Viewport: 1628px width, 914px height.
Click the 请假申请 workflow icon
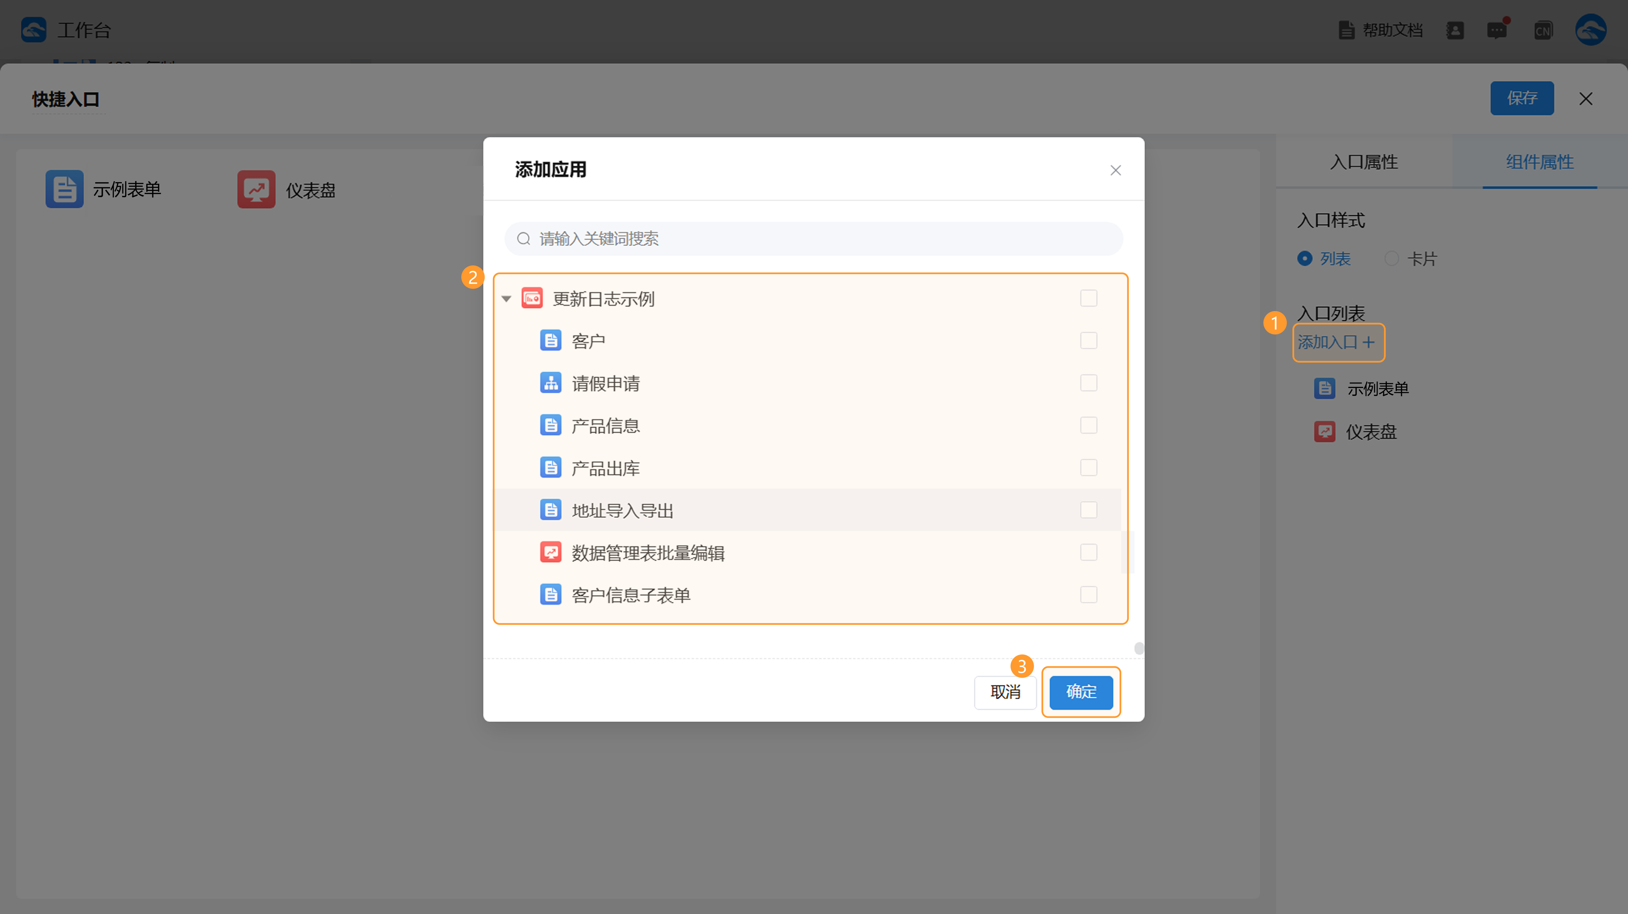click(551, 383)
